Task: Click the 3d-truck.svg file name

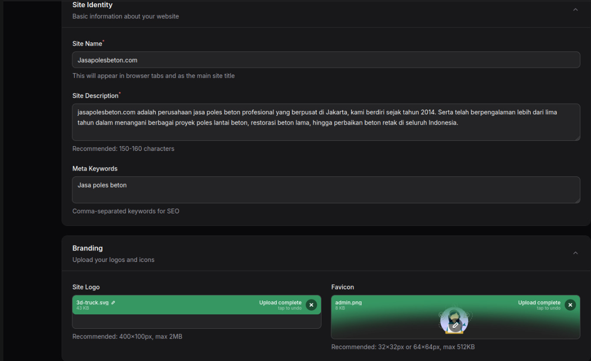Action: 92,302
